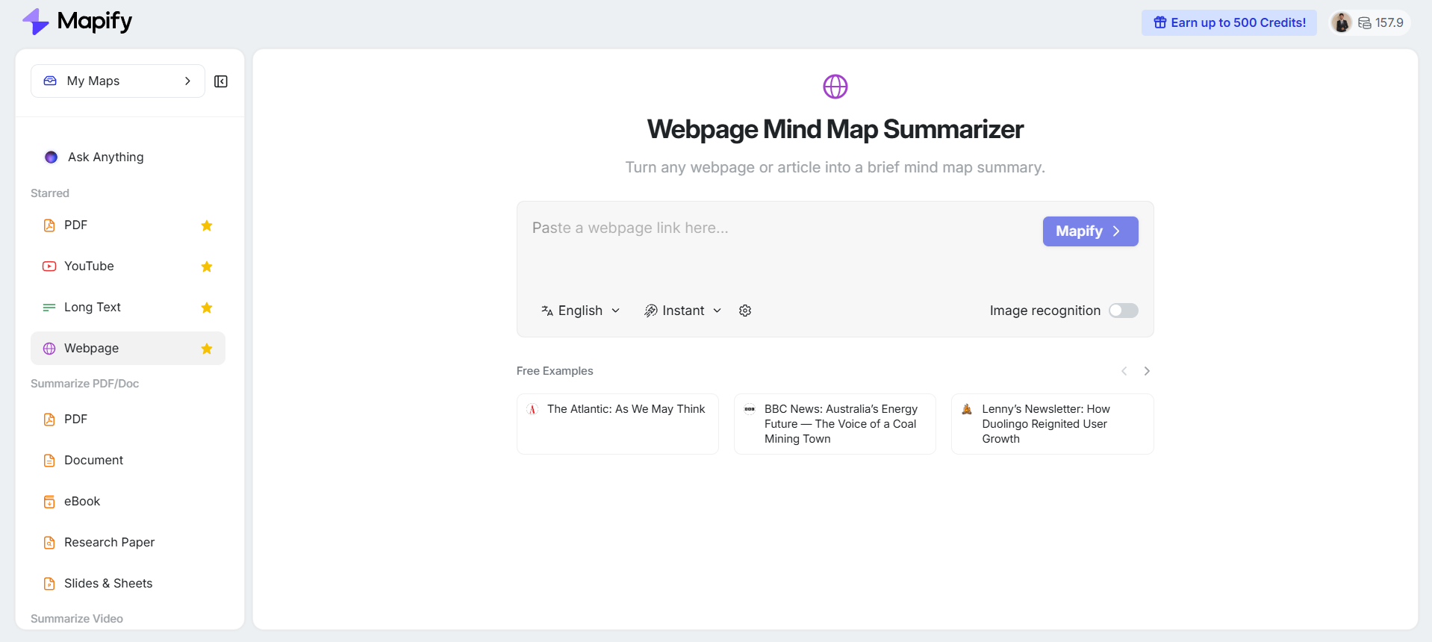The height and width of the screenshot is (642, 1432).
Task: Click the Image recognition label
Action: (1045, 311)
